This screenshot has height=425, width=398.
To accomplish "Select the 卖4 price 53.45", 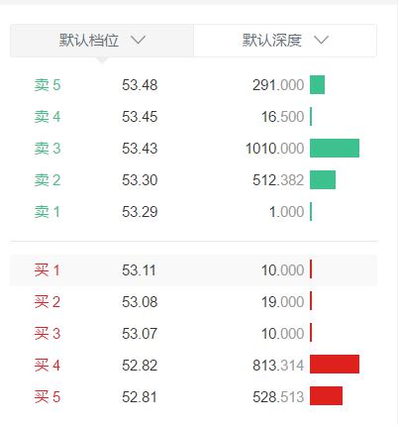I will (x=140, y=117).
